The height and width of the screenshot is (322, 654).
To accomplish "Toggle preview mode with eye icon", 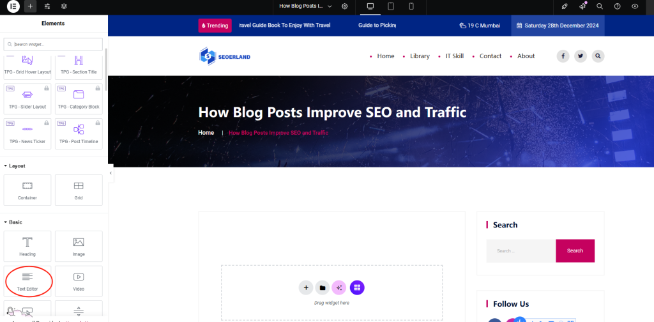I will point(635,6).
